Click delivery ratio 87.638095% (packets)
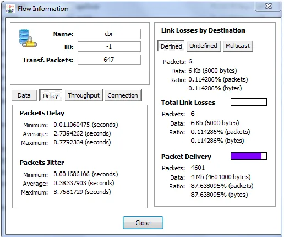Image resolution: width=284 pixels, height=237 pixels. [x=222, y=186]
